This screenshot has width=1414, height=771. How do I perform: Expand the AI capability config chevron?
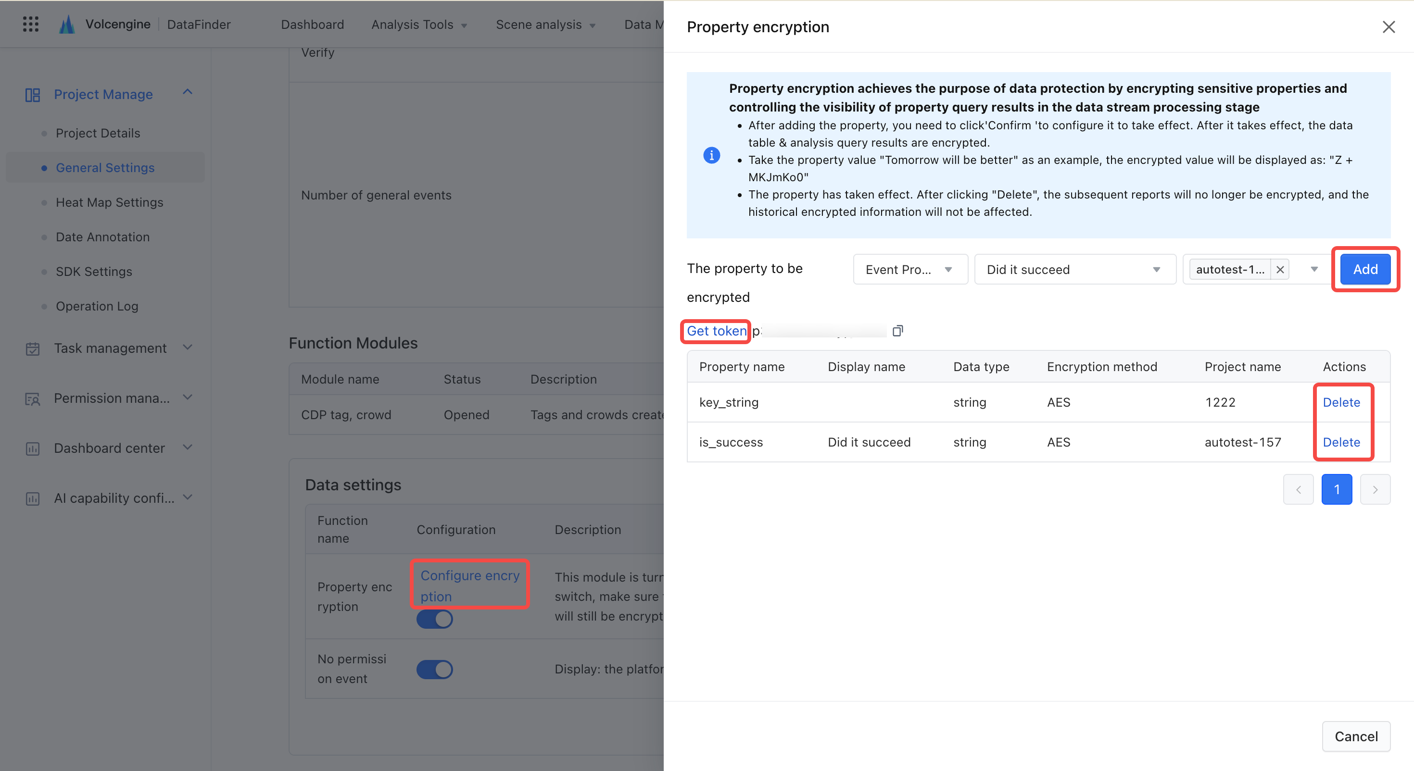188,497
